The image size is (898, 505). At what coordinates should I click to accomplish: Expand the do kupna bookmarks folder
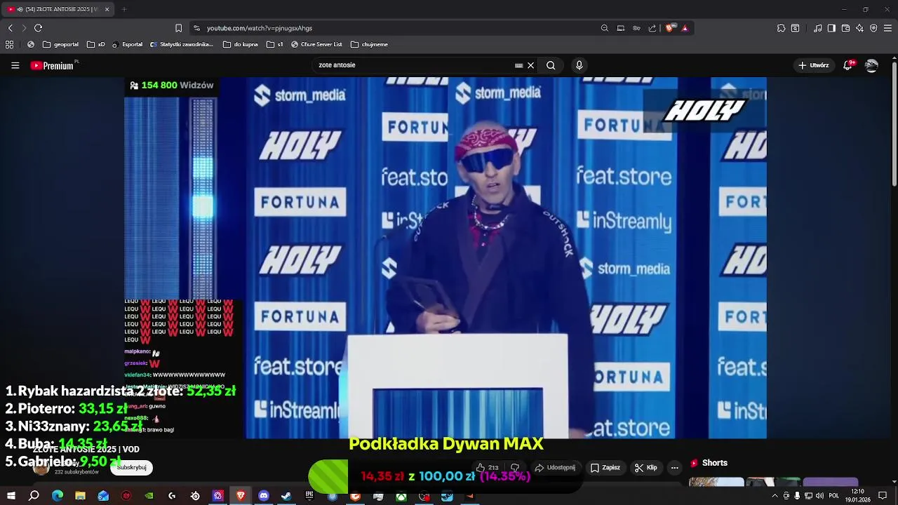241,44
